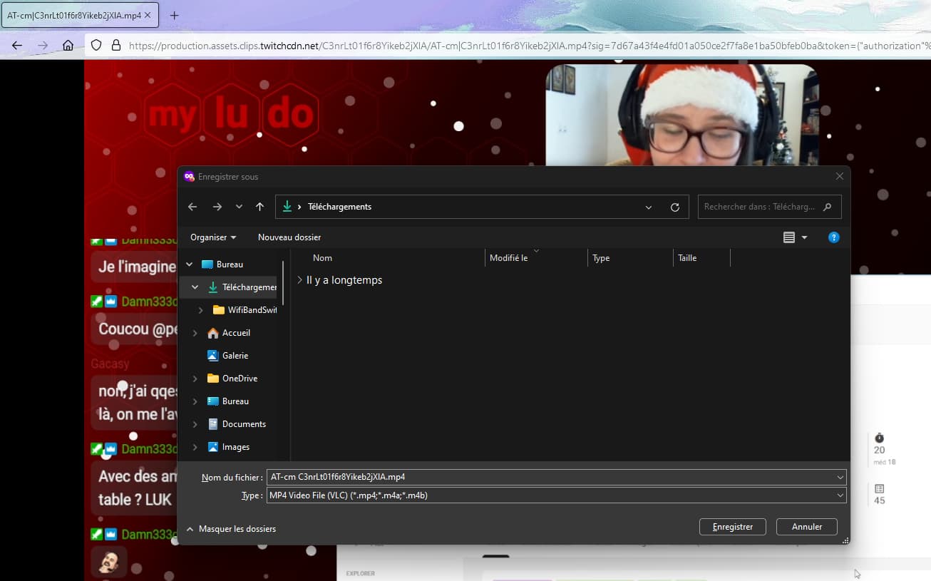Go up one folder level
Image resolution: width=931 pixels, height=581 pixels.
[x=259, y=207]
